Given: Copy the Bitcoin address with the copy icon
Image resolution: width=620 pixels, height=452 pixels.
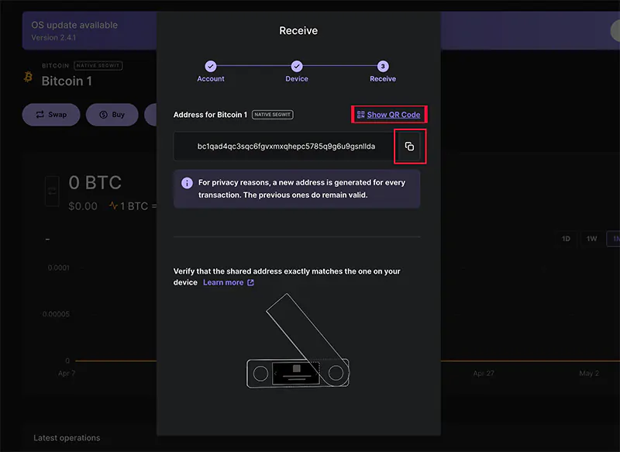Looking at the screenshot, I should click(409, 147).
